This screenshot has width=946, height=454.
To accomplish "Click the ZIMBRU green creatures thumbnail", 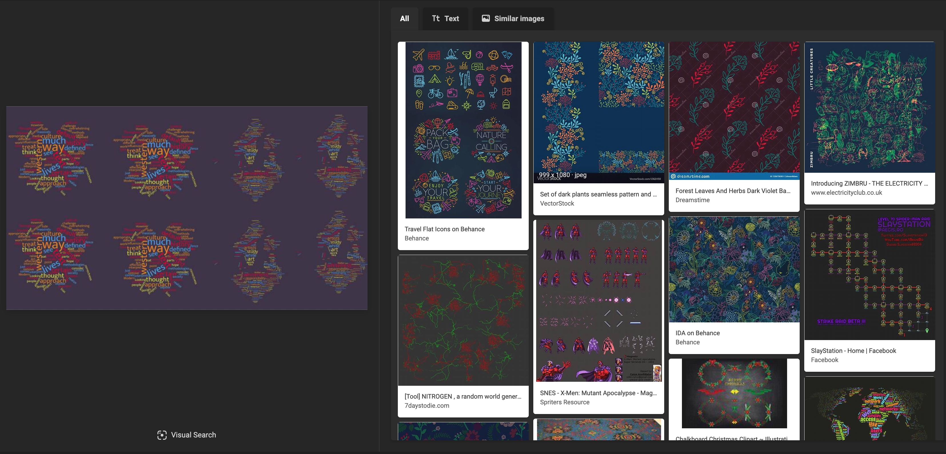I will tap(869, 107).
